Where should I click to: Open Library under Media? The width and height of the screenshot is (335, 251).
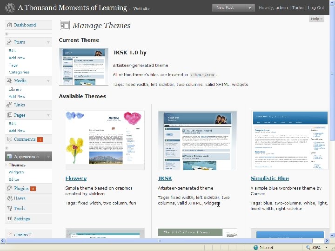15,89
